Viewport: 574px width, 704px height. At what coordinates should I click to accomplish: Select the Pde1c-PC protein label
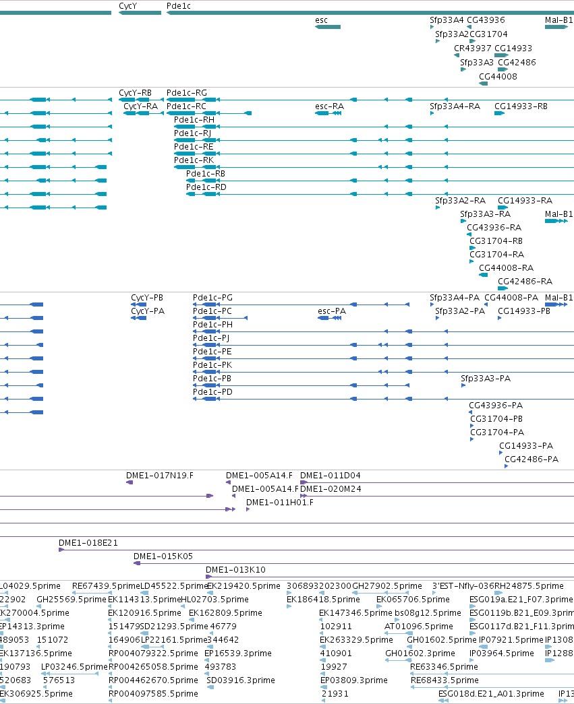212,311
